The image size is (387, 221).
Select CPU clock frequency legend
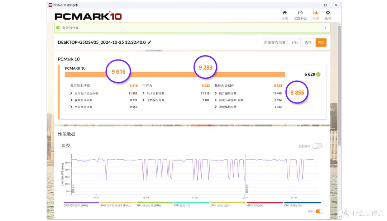point(81,204)
